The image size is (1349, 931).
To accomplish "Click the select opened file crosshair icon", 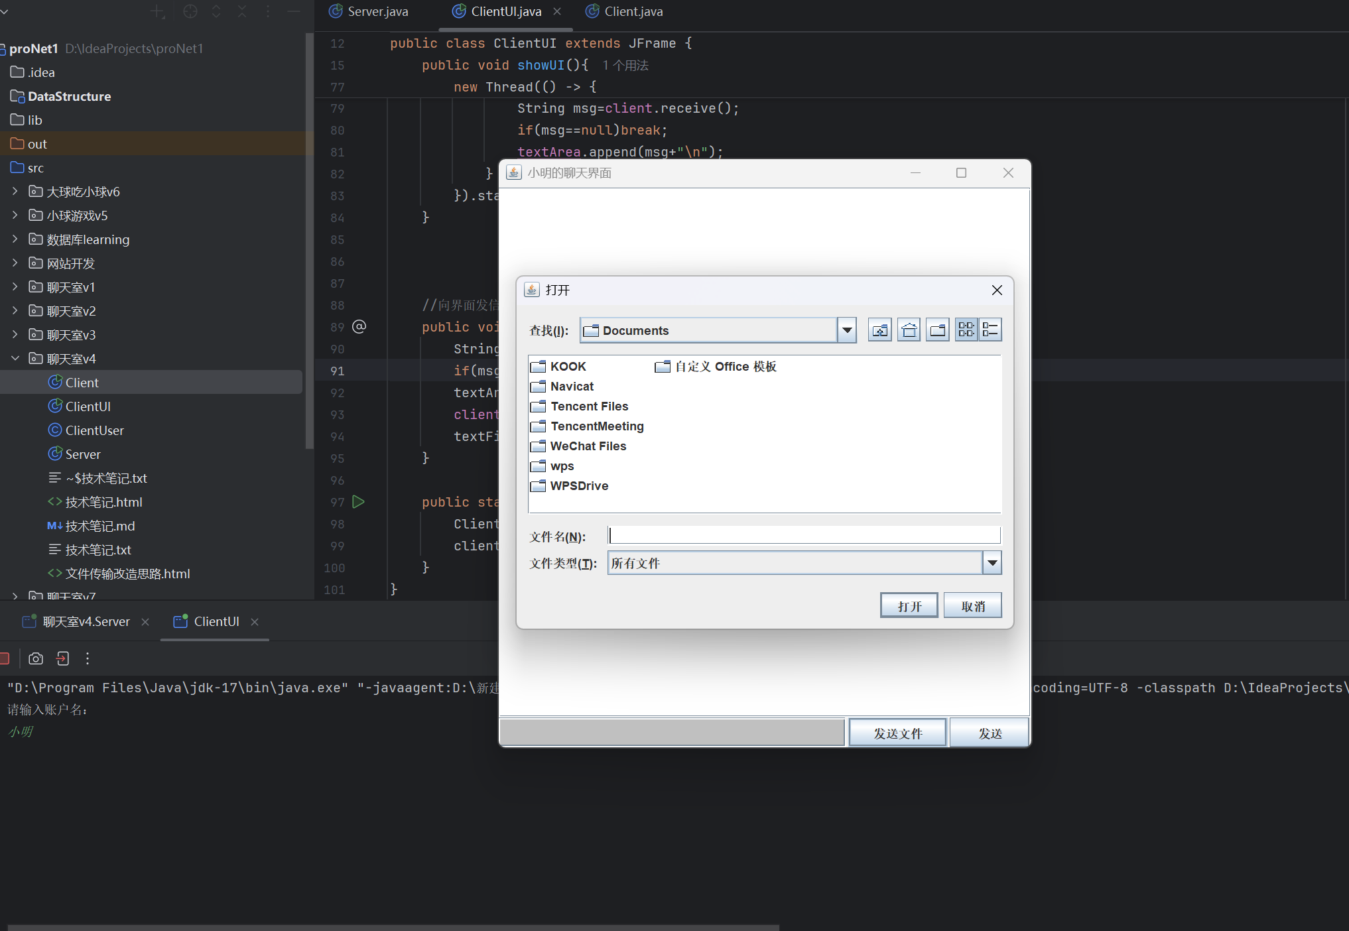I will 190,11.
